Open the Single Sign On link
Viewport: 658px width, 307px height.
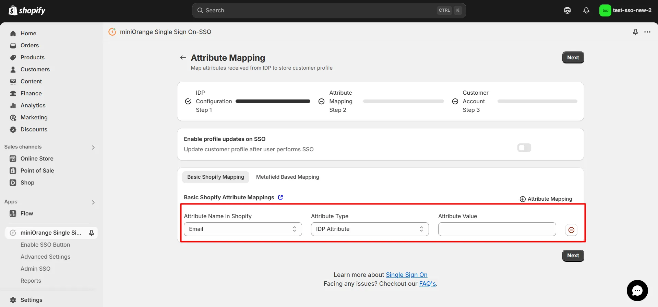pos(407,275)
